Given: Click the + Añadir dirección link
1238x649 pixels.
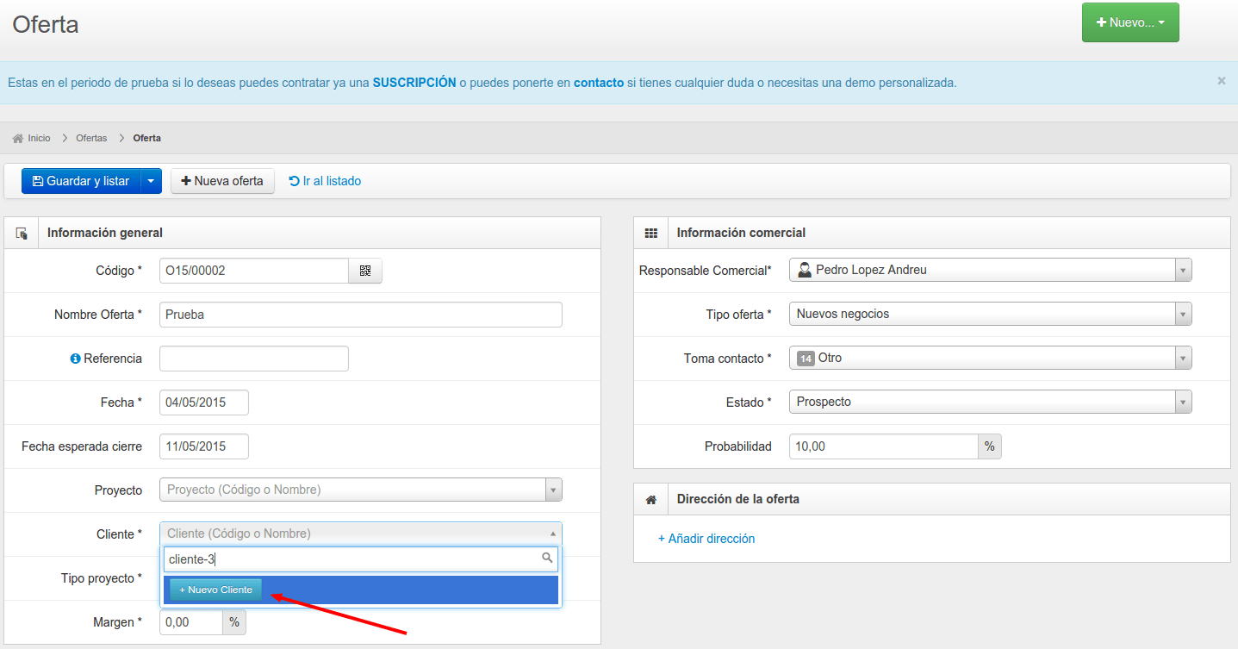Looking at the screenshot, I should 706,539.
